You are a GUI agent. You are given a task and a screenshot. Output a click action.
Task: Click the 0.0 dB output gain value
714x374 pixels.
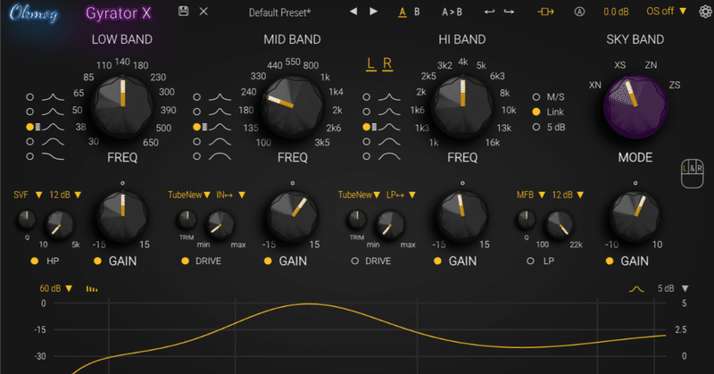click(x=616, y=12)
